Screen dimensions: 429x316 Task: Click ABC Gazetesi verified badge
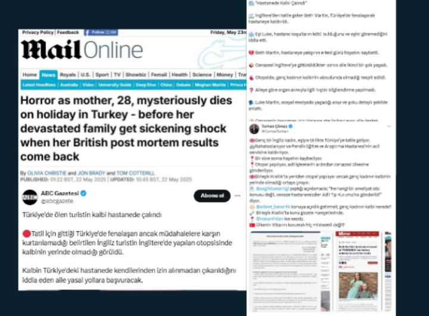click(x=83, y=193)
